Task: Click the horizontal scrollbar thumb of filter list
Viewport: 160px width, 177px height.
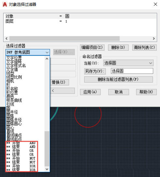Action: tap(64, 39)
